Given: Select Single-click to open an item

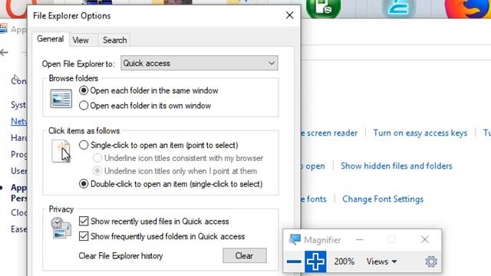Looking at the screenshot, I should coord(159,145).
